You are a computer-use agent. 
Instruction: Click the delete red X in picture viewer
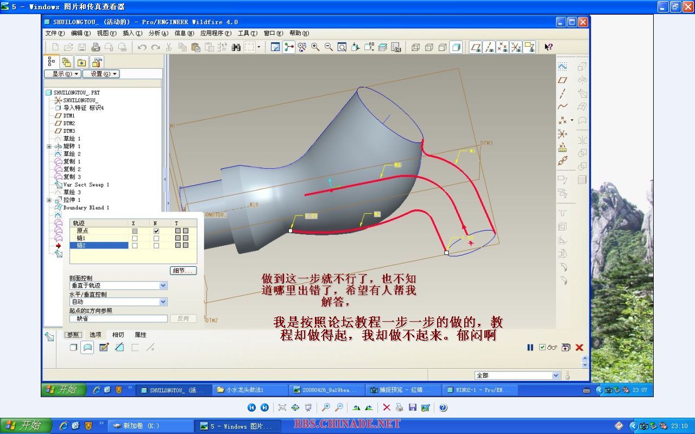387,407
